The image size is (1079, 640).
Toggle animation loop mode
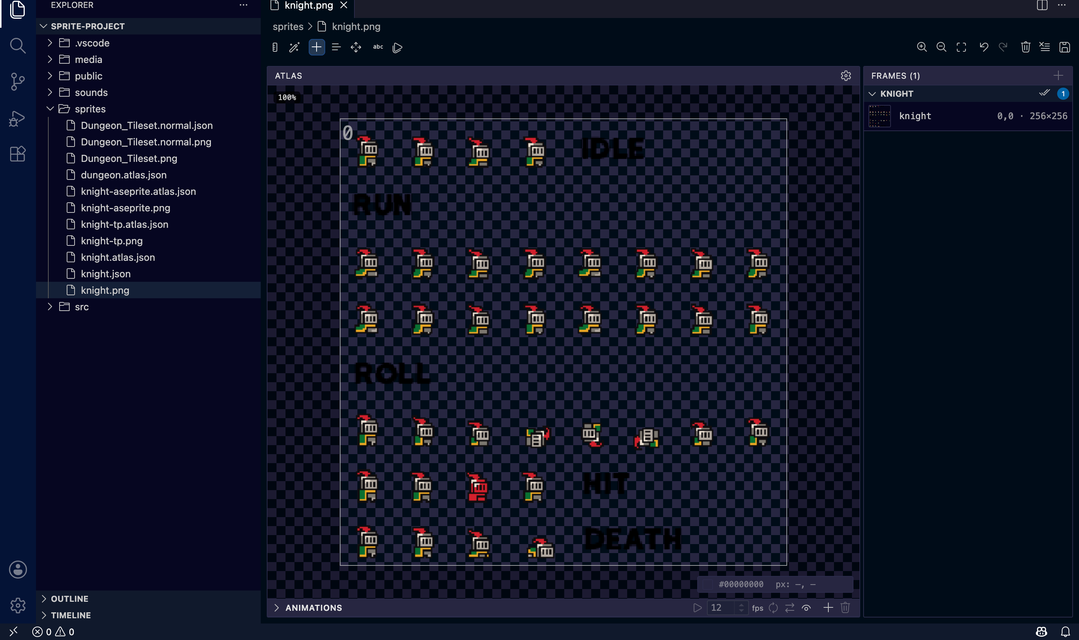pyautogui.click(x=773, y=608)
